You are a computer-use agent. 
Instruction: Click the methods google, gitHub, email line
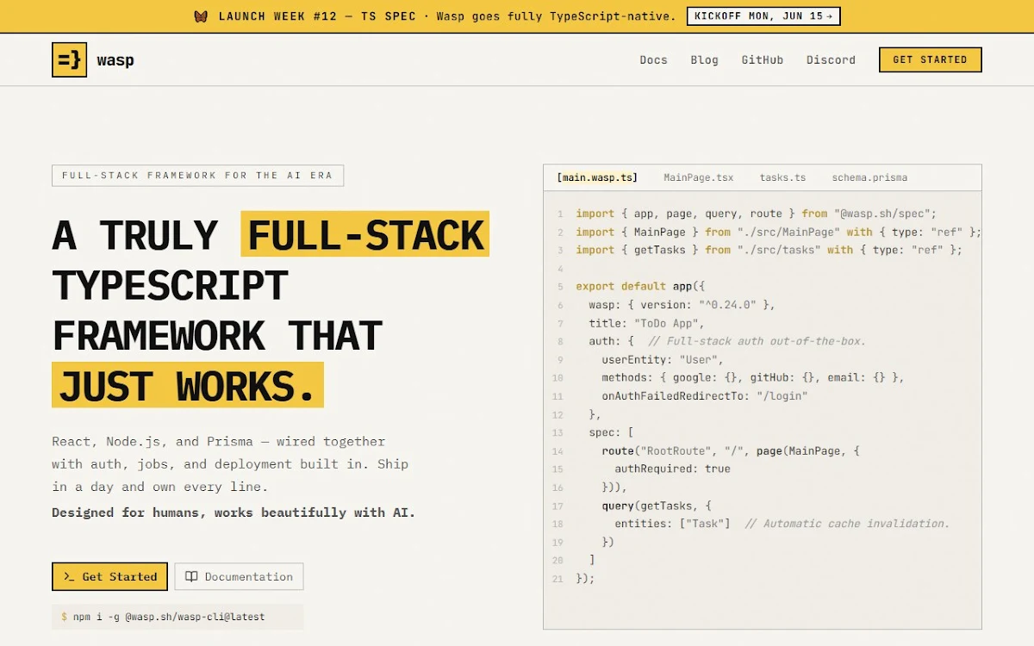pos(753,377)
